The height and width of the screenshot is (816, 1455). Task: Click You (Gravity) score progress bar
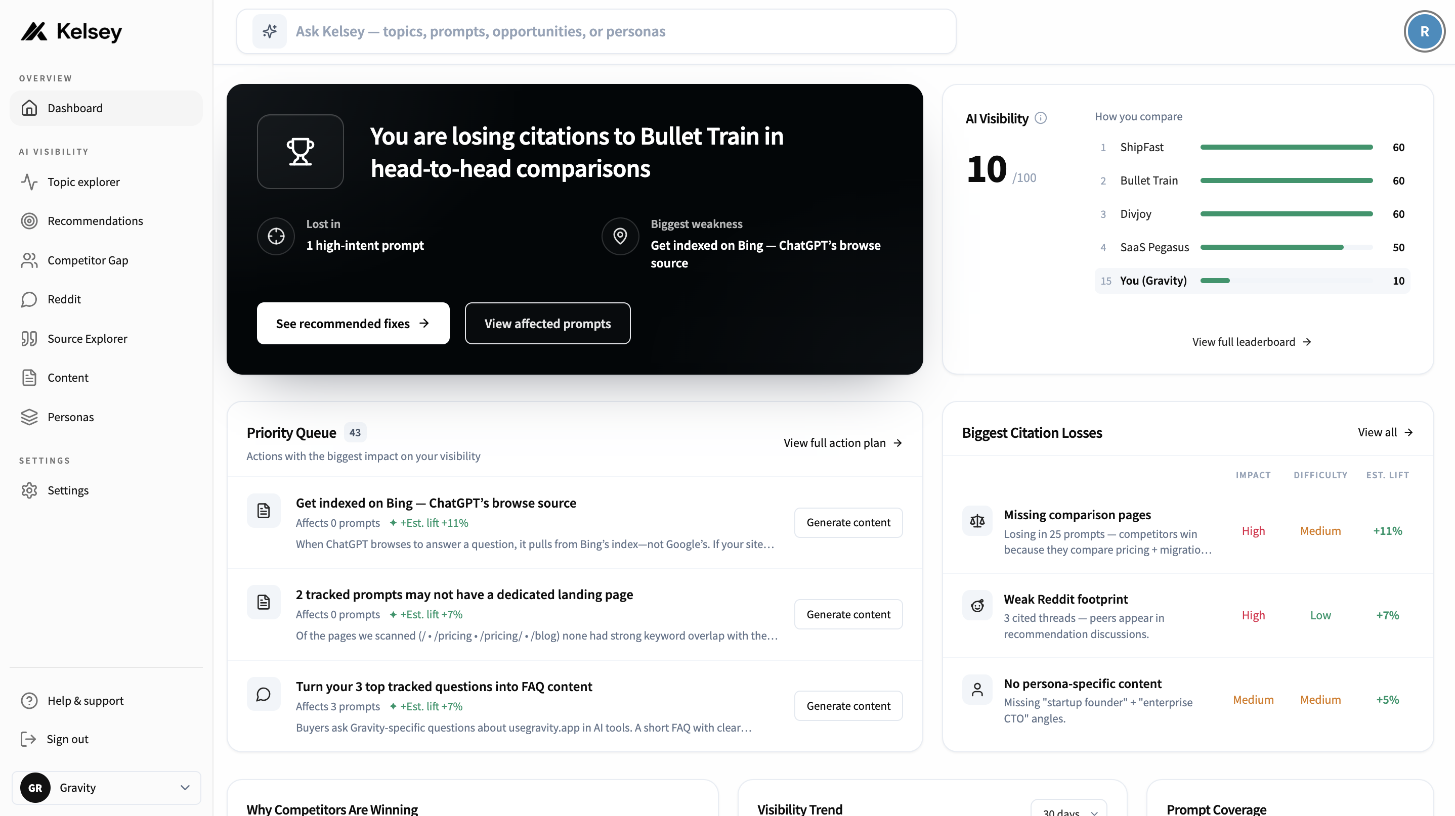[x=1286, y=281]
